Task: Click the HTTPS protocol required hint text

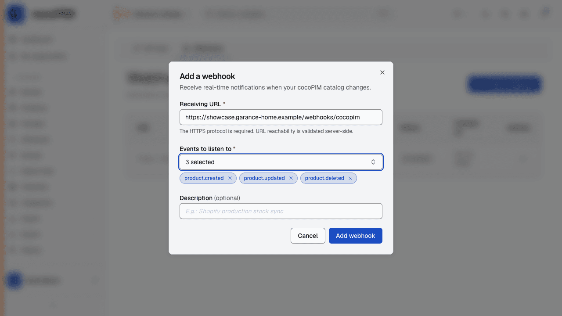Action: tap(266, 131)
